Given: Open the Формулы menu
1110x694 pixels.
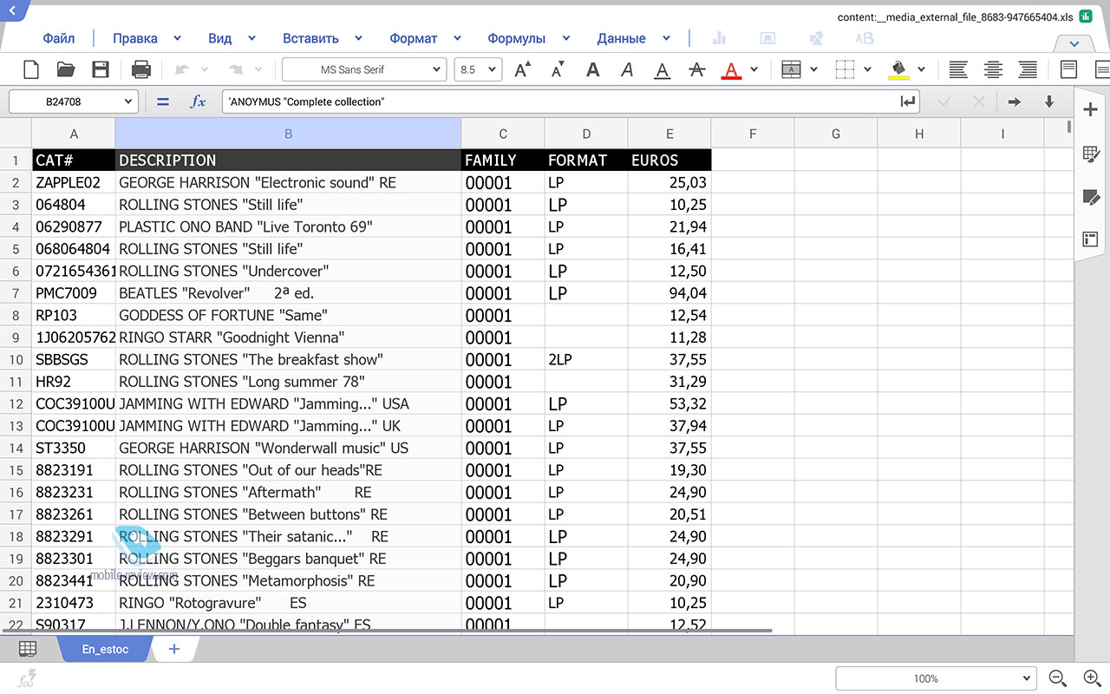Looking at the screenshot, I should coord(516,38).
